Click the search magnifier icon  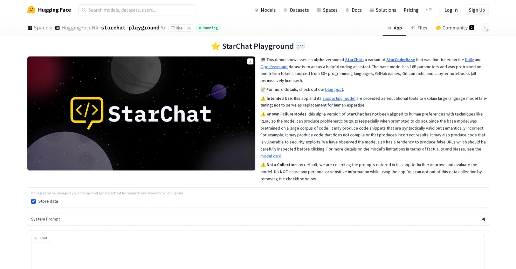tap(84, 10)
